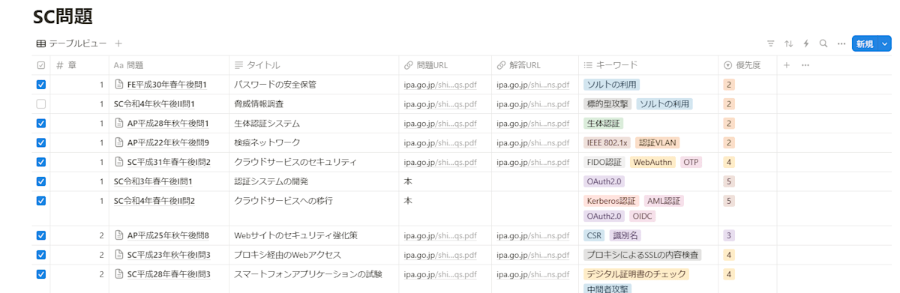The height and width of the screenshot is (293, 900).
Task: Open page icon of AP平成28年秋午後問1
Action: click(119, 123)
